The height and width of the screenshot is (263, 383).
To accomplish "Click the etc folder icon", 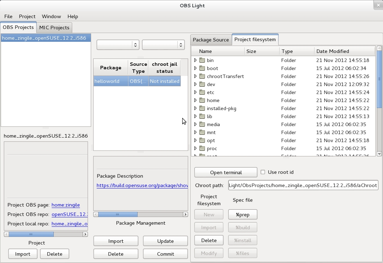I will [x=202, y=92].
